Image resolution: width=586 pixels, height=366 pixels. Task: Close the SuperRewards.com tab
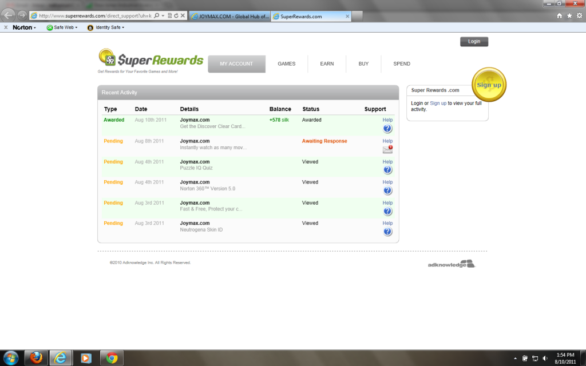point(347,17)
